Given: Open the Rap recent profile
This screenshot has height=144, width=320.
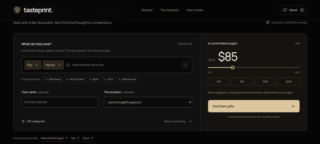Looking at the screenshot, I should click(75, 138).
